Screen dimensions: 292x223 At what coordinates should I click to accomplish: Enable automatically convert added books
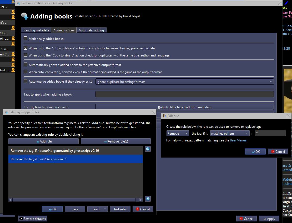pos(26,65)
